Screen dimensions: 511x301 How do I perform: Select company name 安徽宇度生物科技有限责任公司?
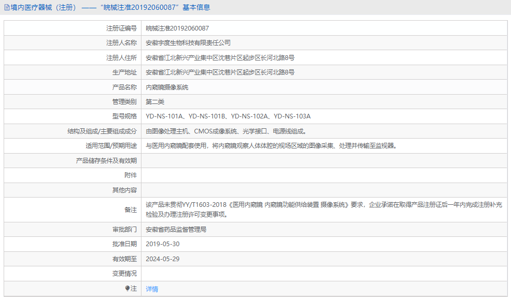click(x=188, y=43)
